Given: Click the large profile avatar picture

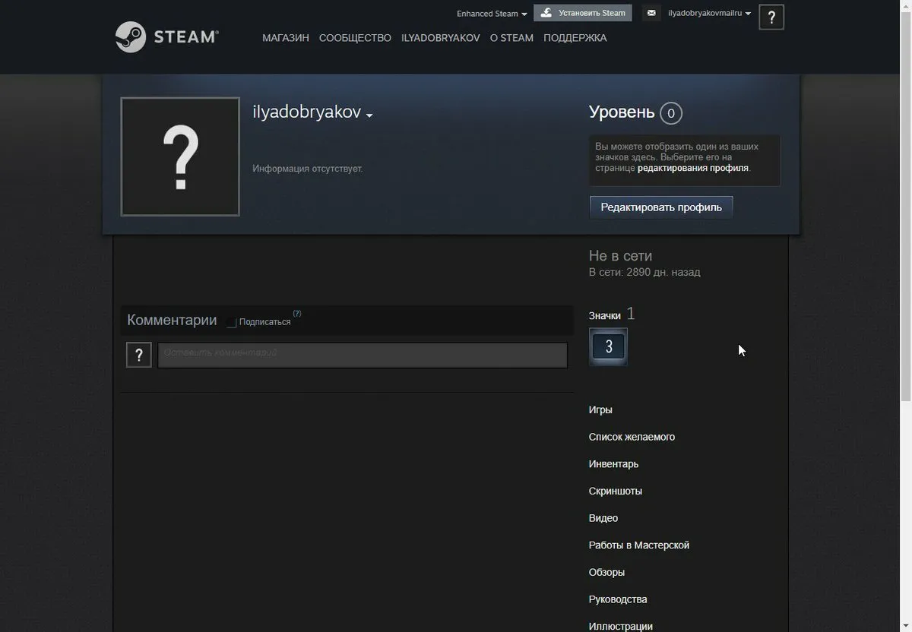Looking at the screenshot, I should point(180,156).
